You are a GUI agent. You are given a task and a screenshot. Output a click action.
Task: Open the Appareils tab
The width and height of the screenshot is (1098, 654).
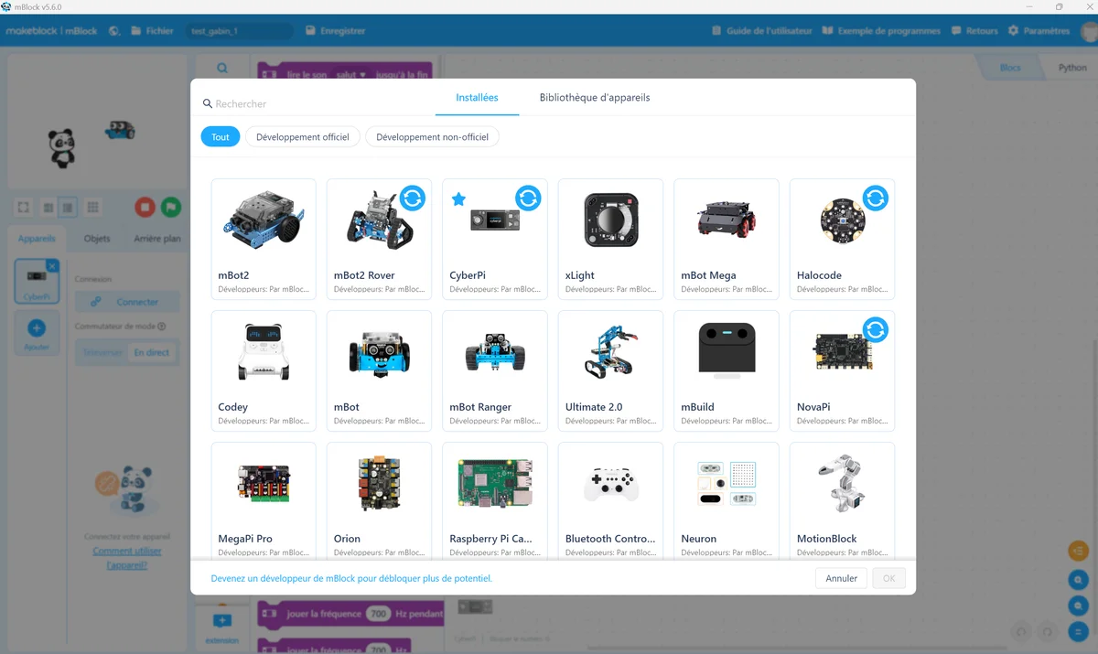point(37,239)
